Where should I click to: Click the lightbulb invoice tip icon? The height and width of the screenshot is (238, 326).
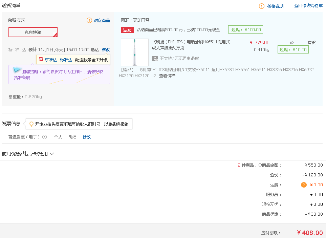[x=31, y=124]
